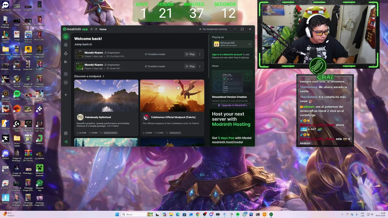Click Sign in to a Modrinth account link
This screenshot has width=388, height=218.
point(227,54)
